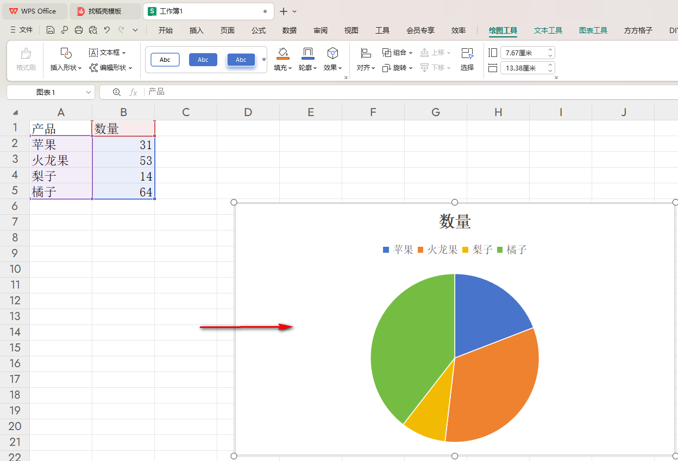
Task: Click the Effects (效果) cube icon
Action: coord(332,53)
